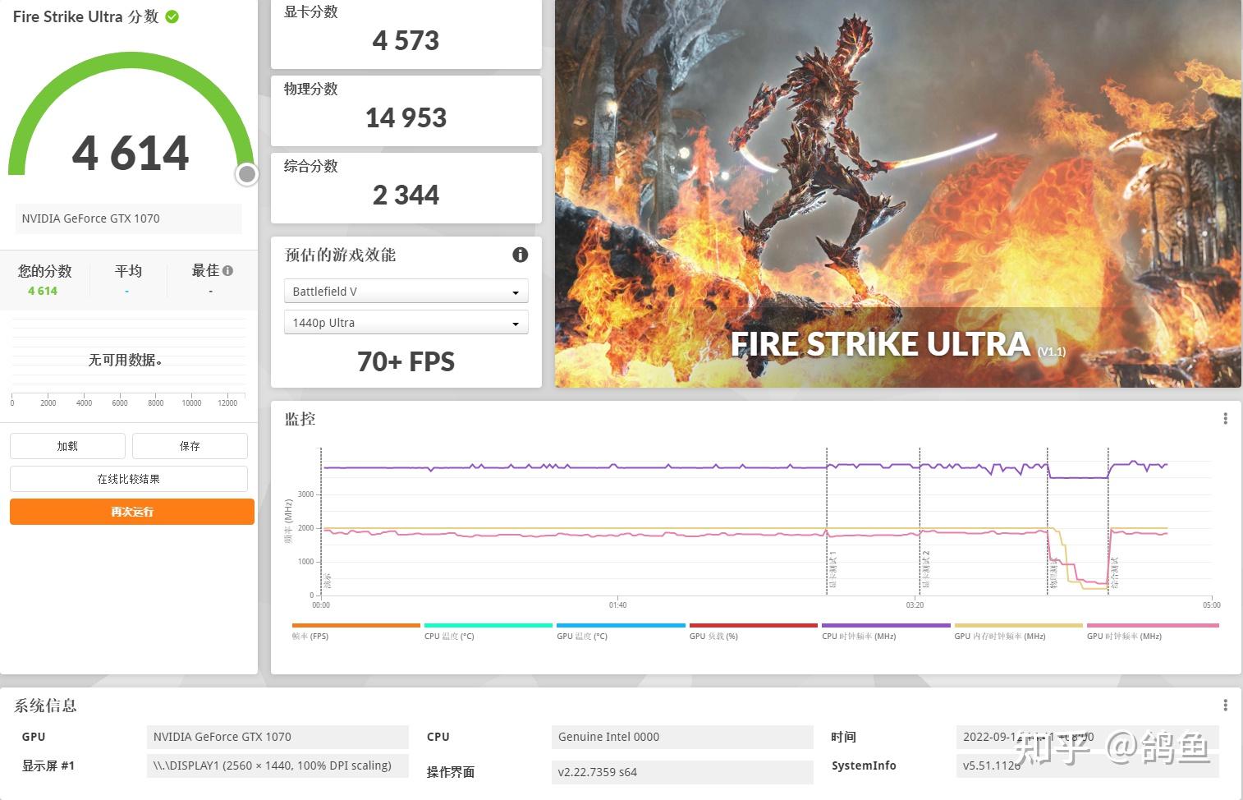This screenshot has height=800, width=1243.
Task: Click the 70+ FPS estimate
Action: [x=406, y=361]
